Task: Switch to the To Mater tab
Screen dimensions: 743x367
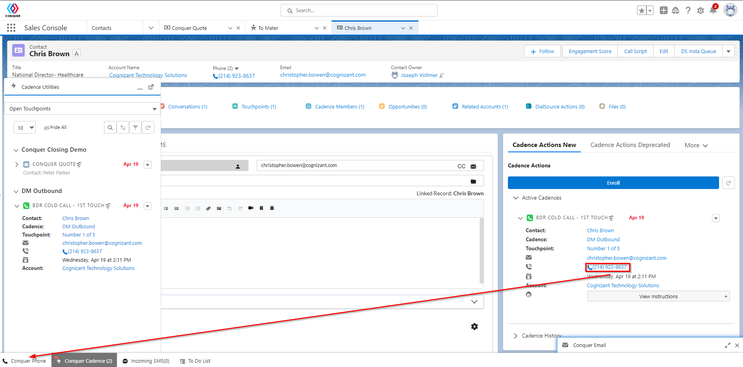Action: tap(268, 28)
